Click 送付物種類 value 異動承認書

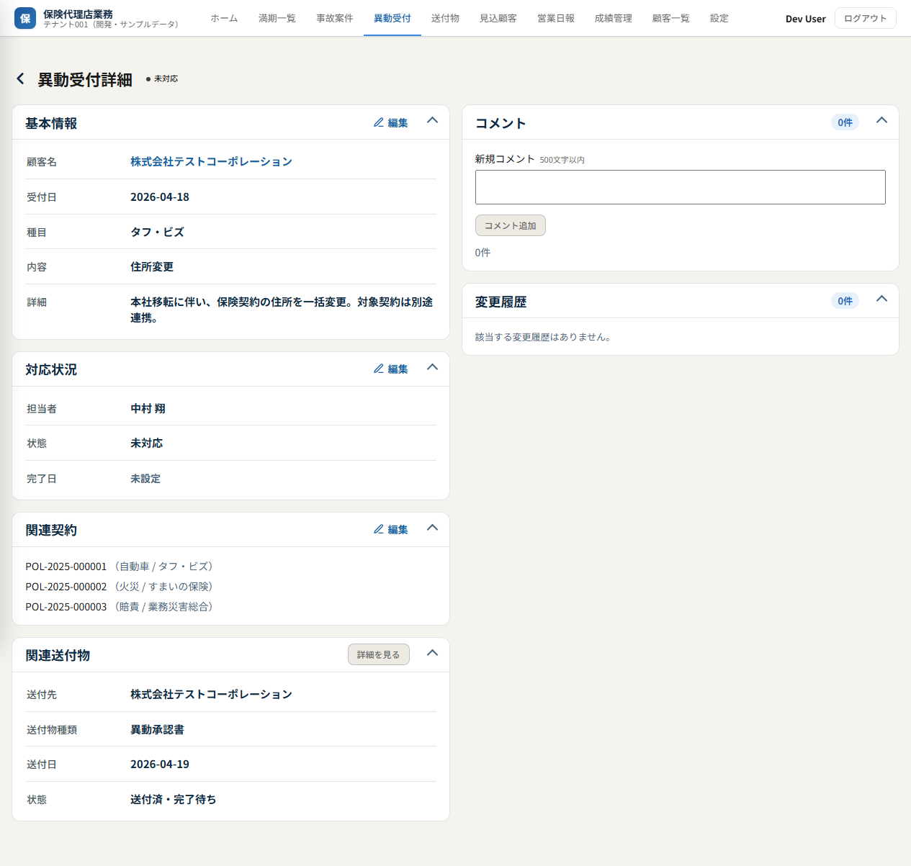[x=157, y=729]
